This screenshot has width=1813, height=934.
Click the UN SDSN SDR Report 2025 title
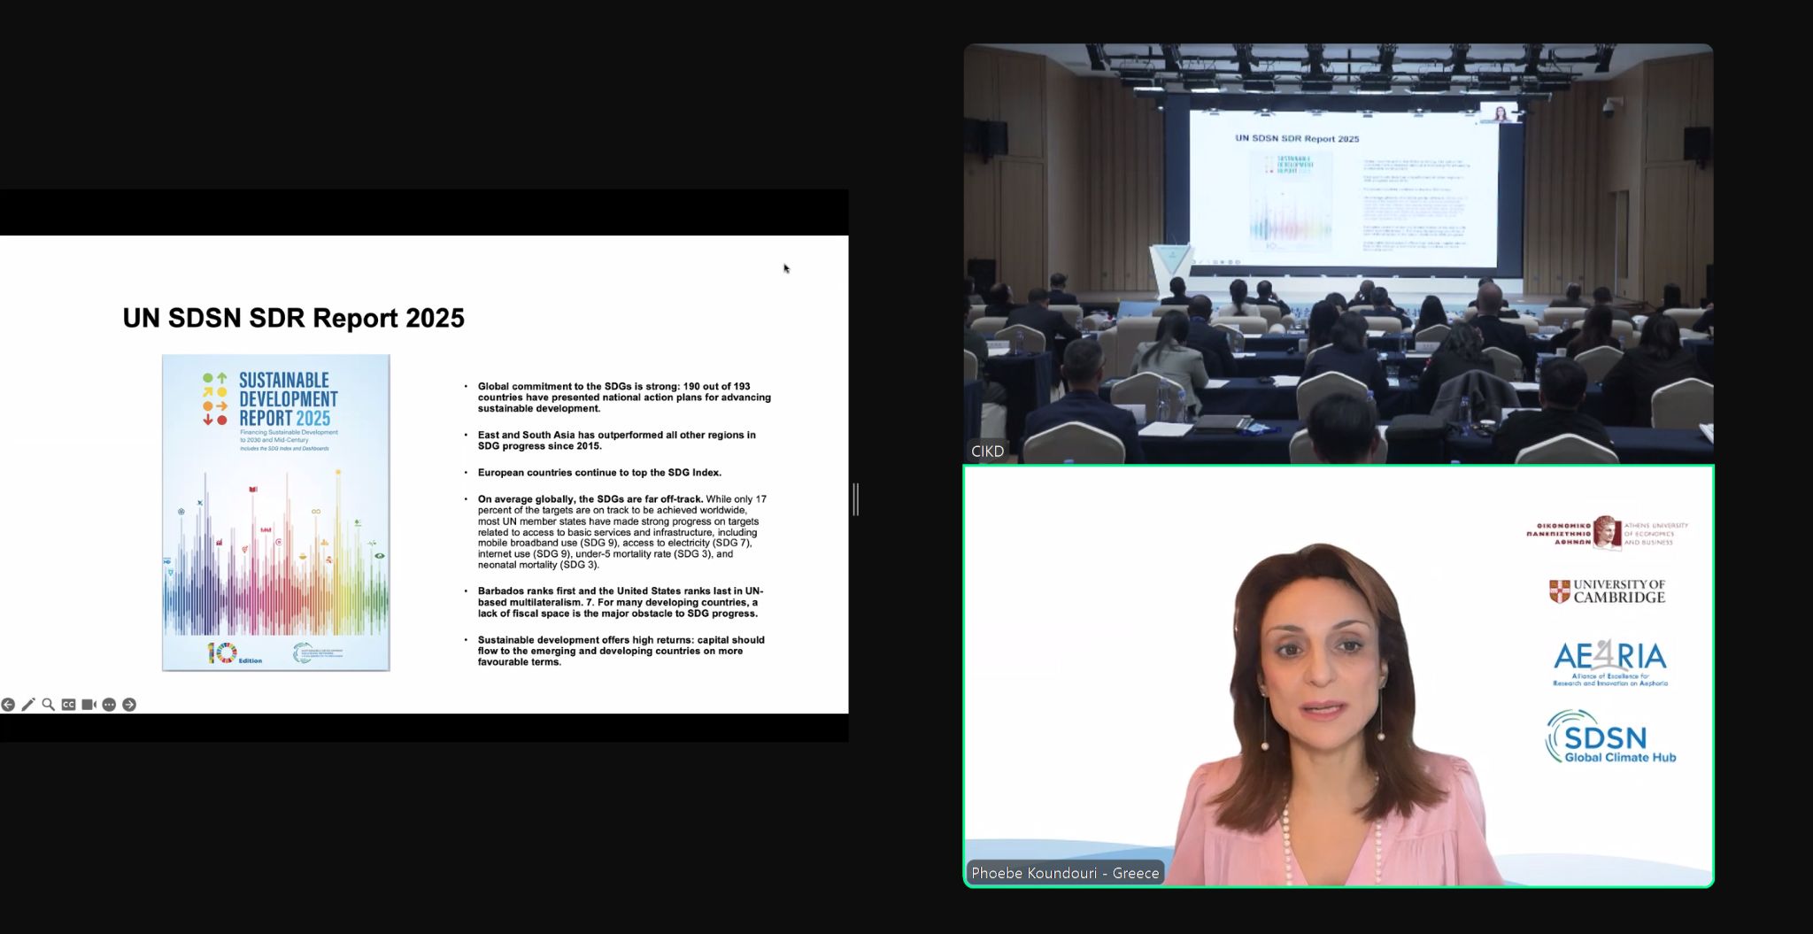tap(293, 319)
